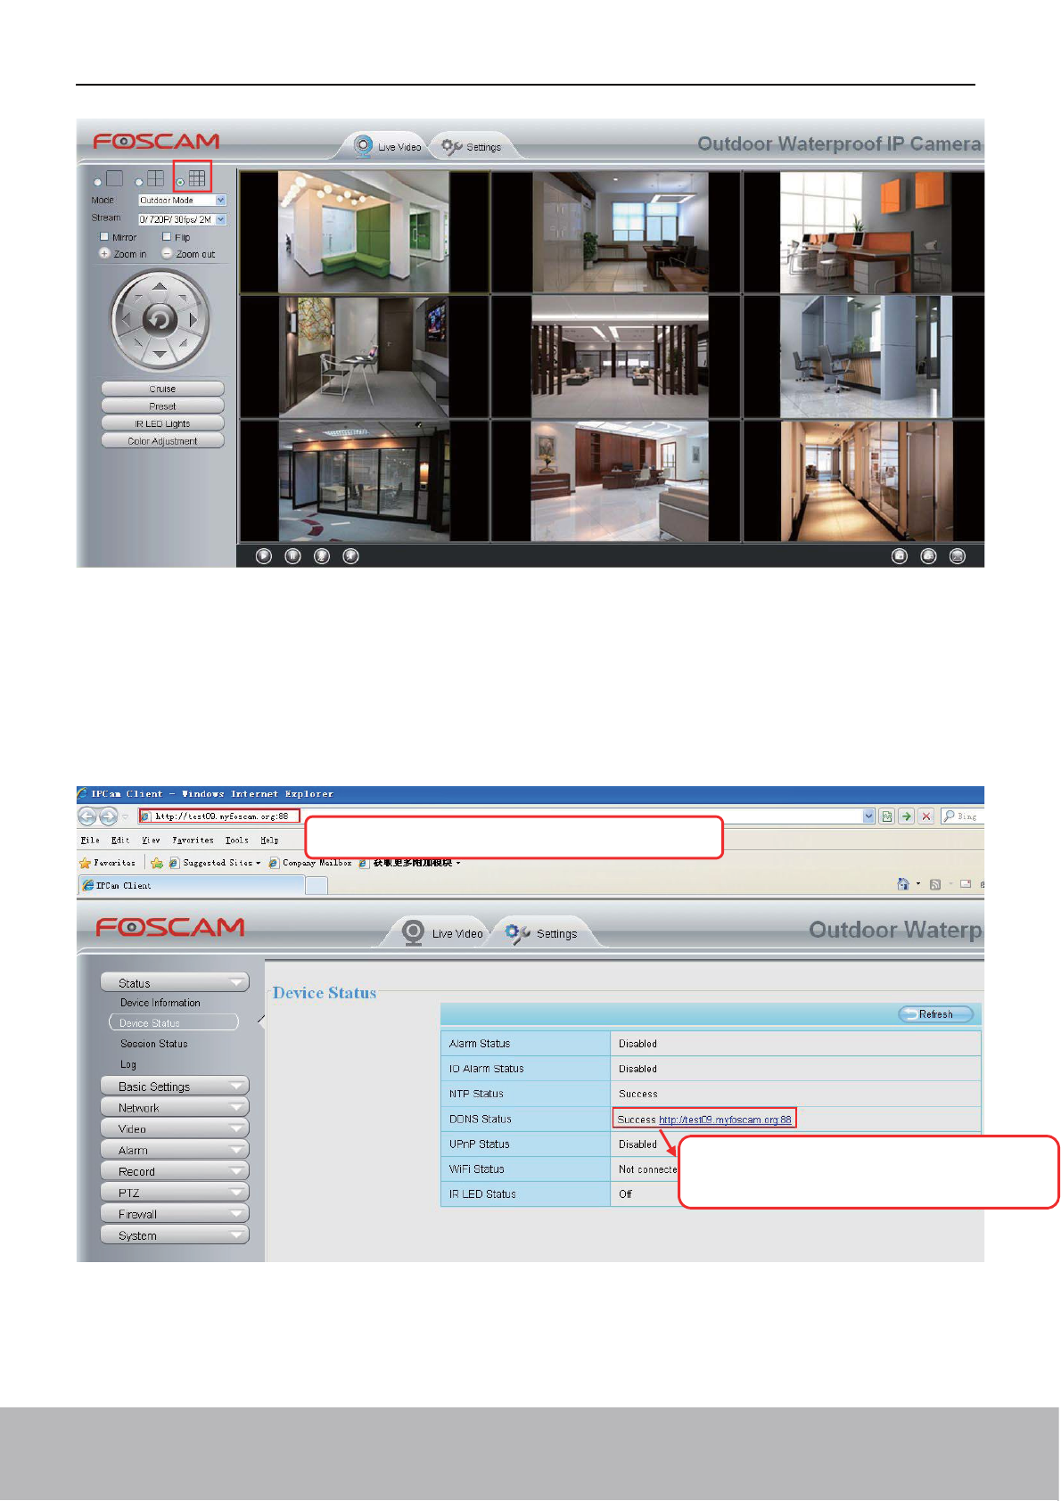Click the Refresh button on Device Status
This screenshot has height=1501, width=1061.
935,1013
